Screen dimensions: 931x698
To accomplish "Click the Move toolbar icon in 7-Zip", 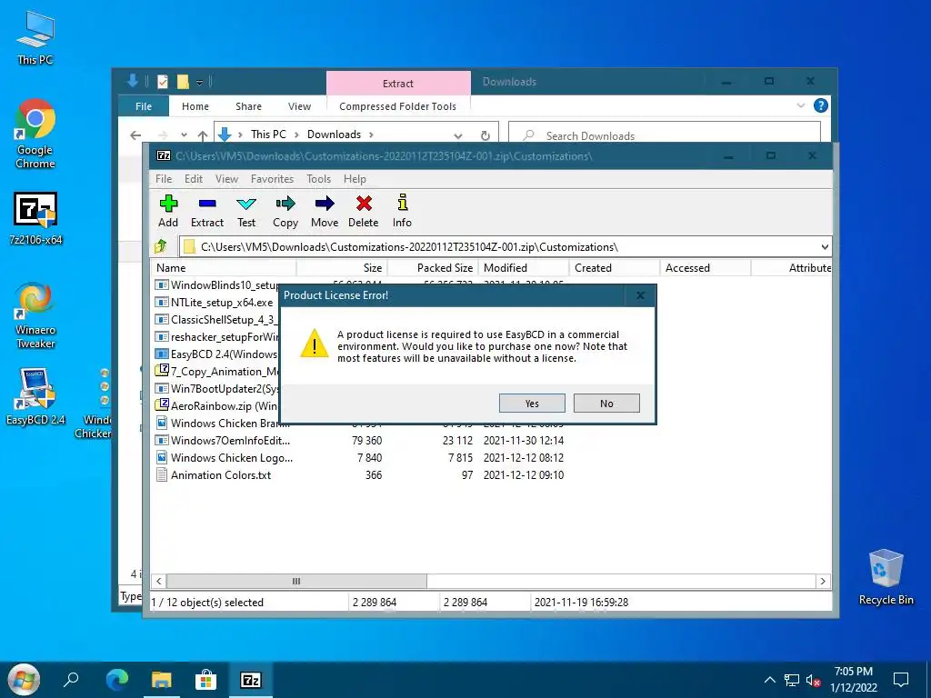I will click(325, 211).
